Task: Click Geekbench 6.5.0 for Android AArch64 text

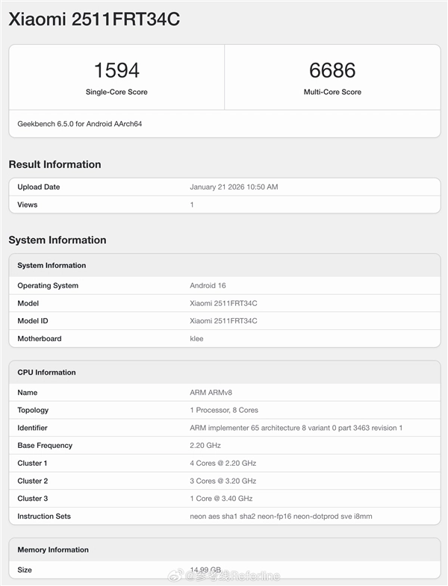Action: coord(80,123)
